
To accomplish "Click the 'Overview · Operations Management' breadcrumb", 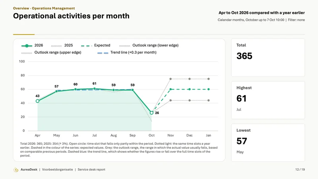I will pyautogui.click(x=44, y=8).
